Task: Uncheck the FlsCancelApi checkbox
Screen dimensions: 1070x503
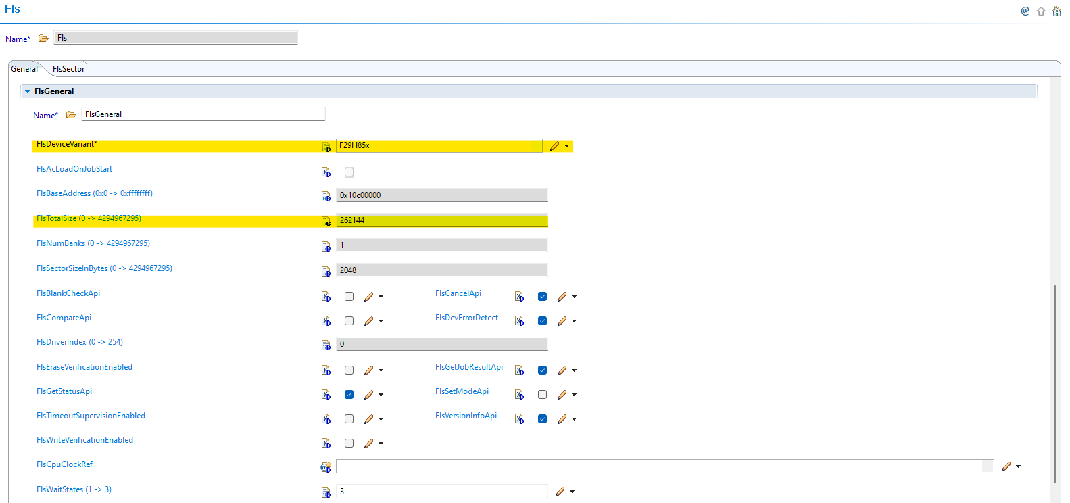Action: click(542, 296)
